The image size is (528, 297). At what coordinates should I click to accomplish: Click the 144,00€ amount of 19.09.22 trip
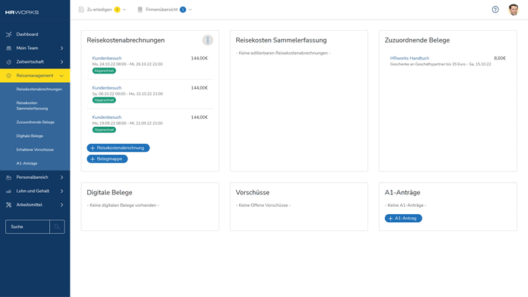coord(199,117)
